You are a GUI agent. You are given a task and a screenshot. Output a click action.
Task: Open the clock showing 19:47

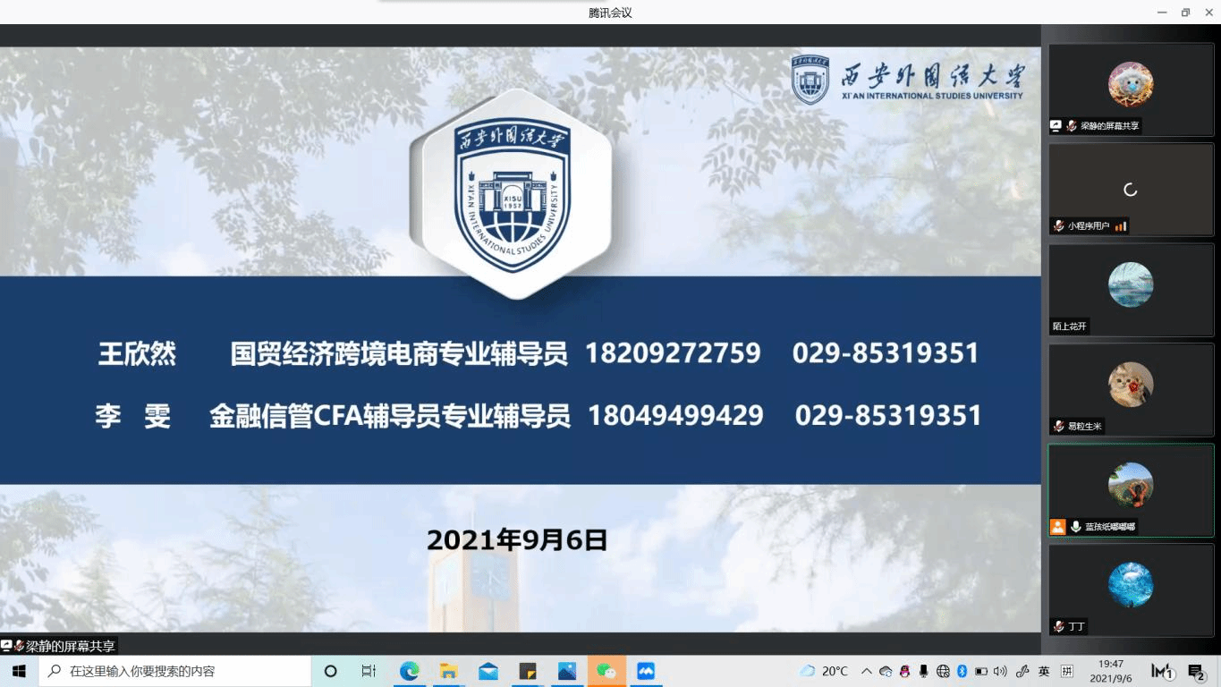[1111, 671]
